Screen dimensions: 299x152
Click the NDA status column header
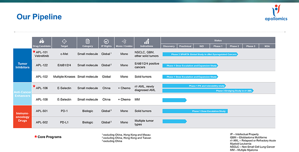pos(267,46)
